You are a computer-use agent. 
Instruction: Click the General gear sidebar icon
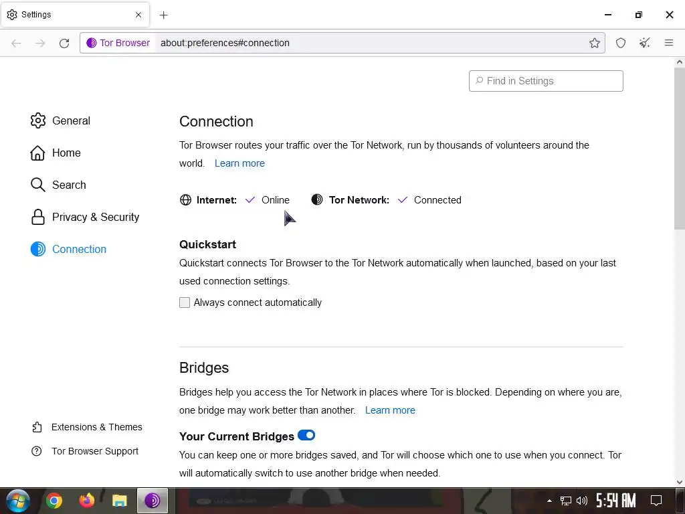coord(38,120)
